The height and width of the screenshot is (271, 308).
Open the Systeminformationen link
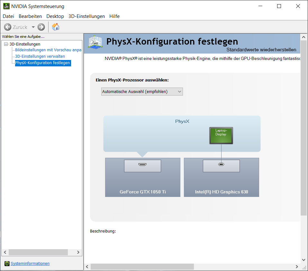click(30, 264)
